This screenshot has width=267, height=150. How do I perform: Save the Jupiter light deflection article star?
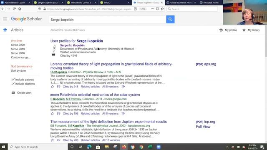pos(52,140)
